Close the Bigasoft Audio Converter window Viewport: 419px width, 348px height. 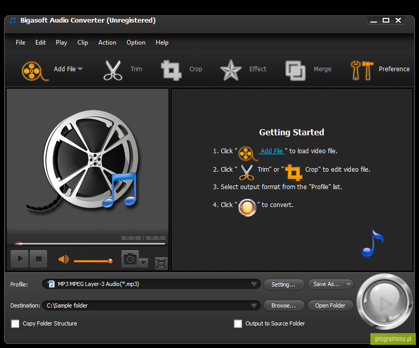pos(398,21)
